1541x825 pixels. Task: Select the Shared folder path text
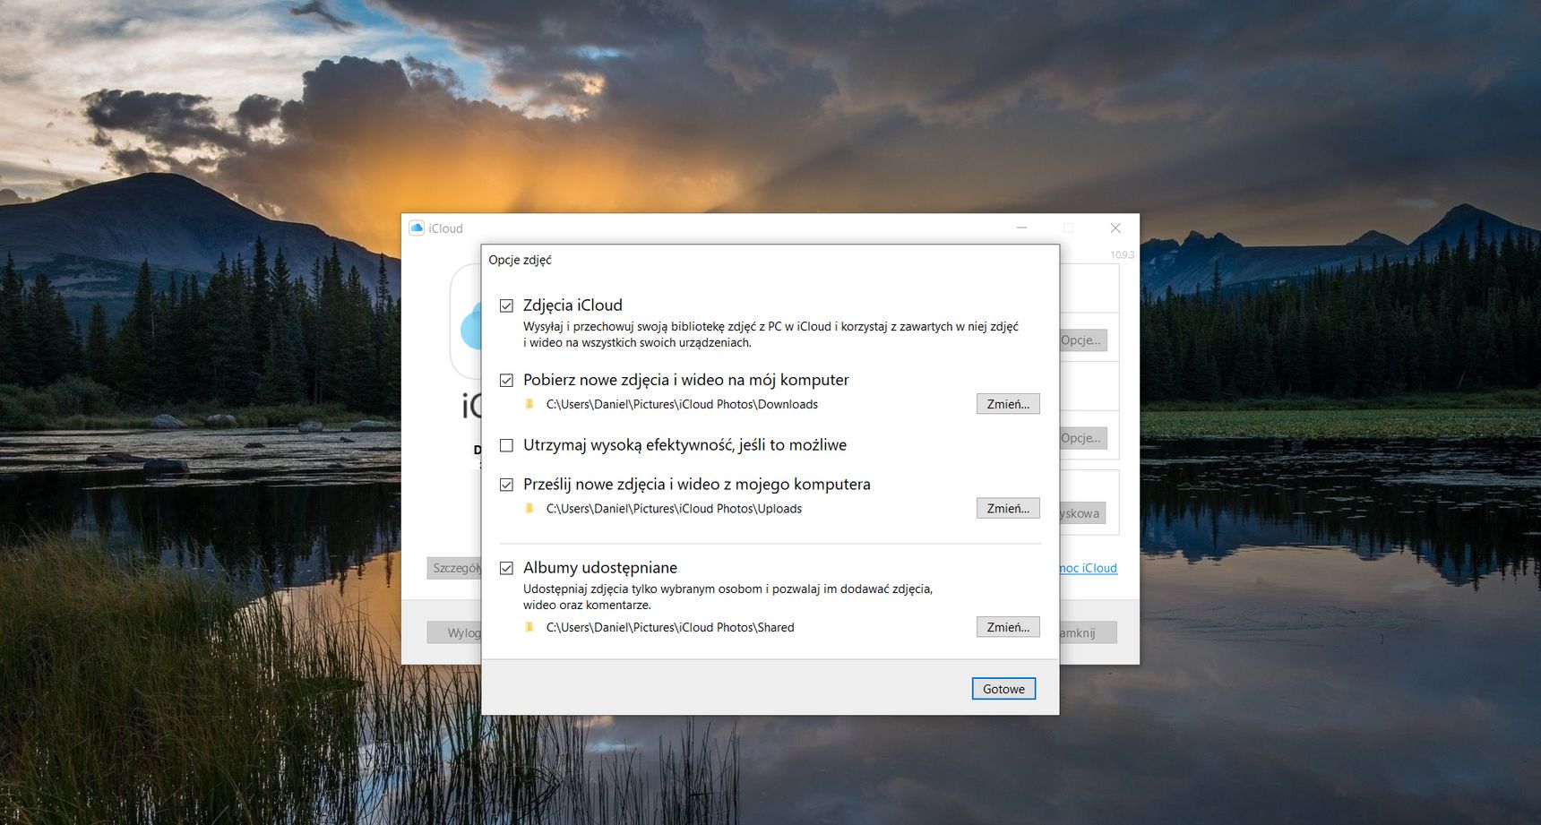coord(670,627)
